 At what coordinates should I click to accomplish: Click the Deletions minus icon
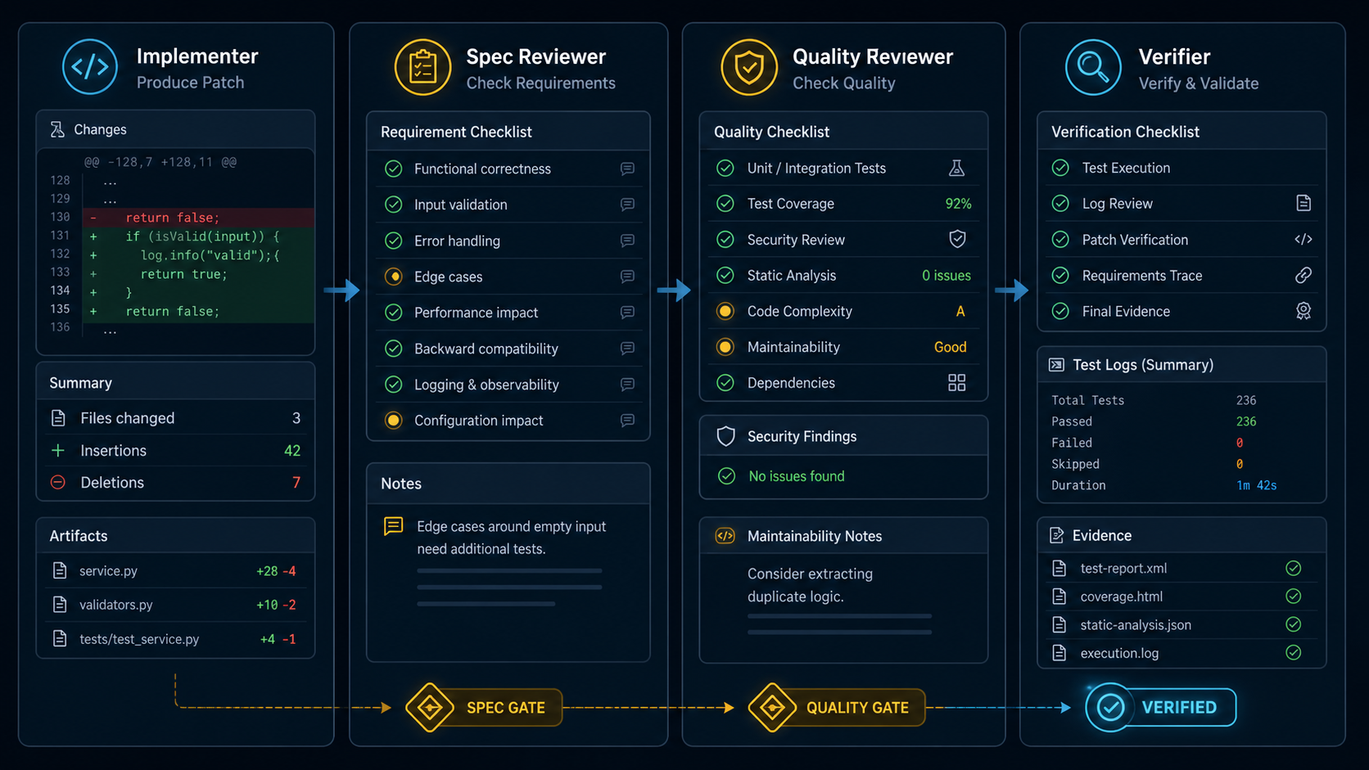point(58,483)
